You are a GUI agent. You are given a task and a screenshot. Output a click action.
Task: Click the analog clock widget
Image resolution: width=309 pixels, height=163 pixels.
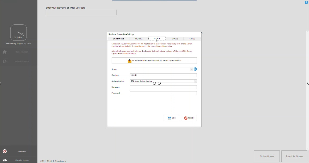coord(19,32)
